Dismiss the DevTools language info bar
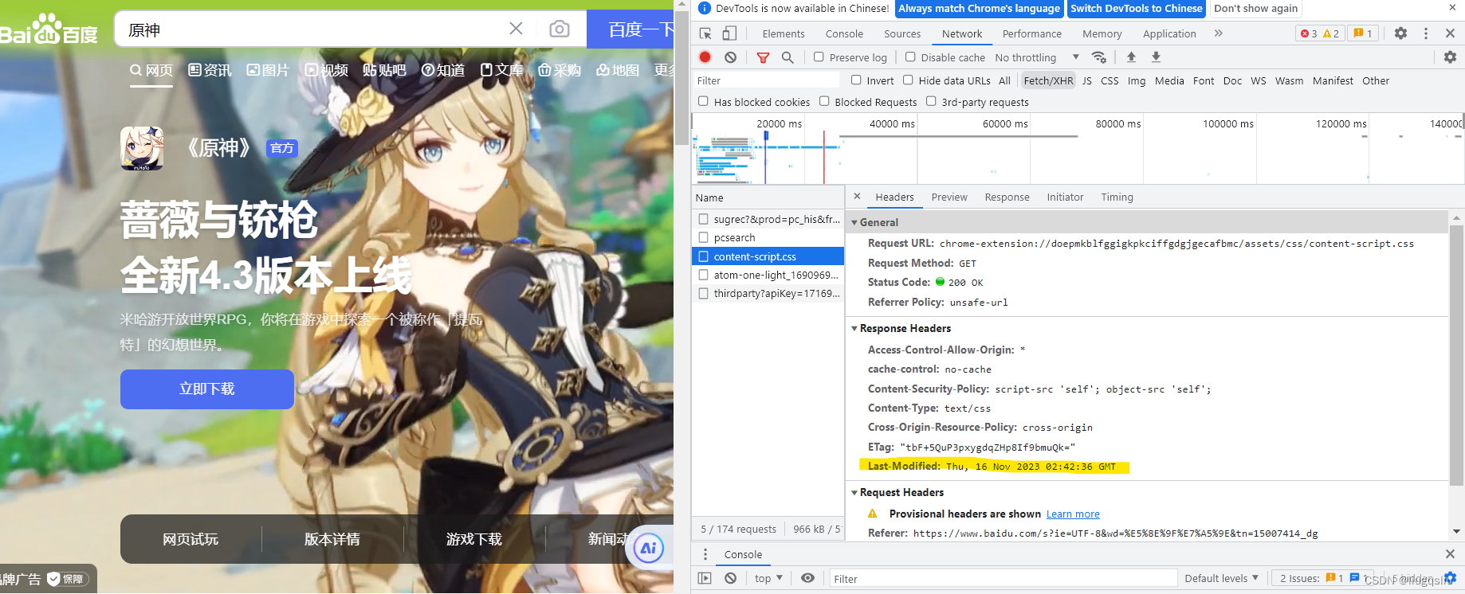 [x=1452, y=7]
